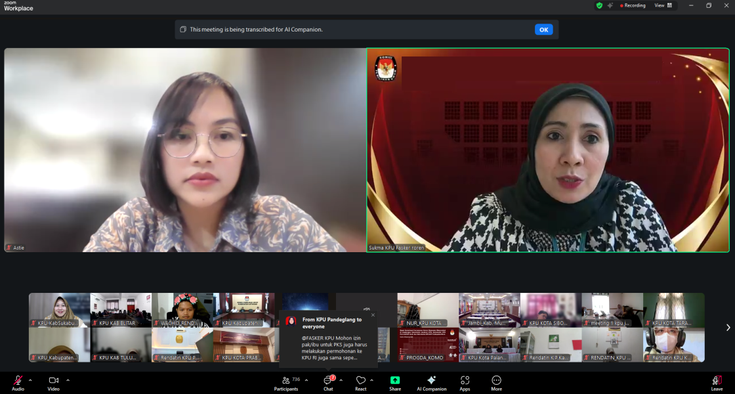Screen dimensions: 735x394
Task: Open the More options menu
Action: pos(496,382)
